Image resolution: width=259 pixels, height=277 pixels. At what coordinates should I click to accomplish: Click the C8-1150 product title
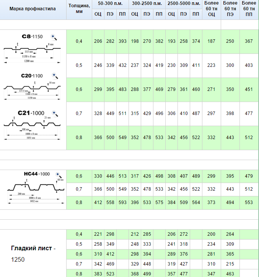32,37
